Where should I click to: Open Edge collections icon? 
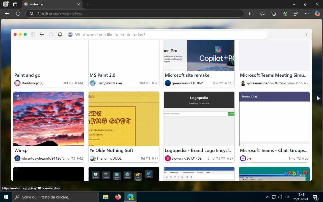[274, 14]
